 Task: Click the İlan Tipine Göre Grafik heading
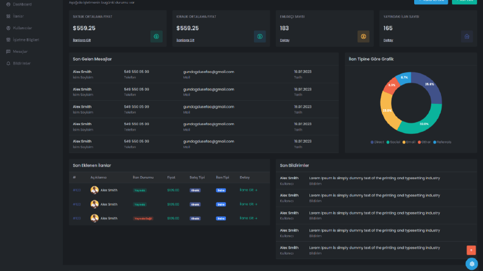pyautogui.click(x=371, y=59)
